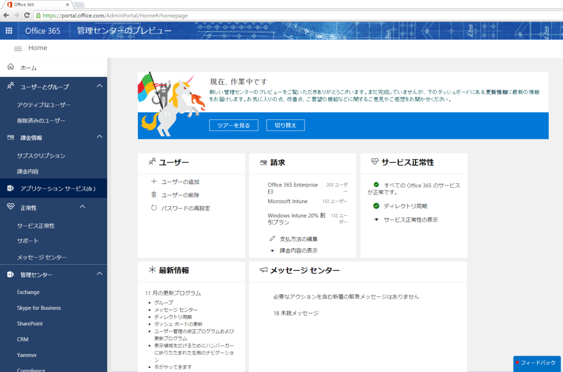563x372 pixels.
Task: Click the browser back arrow
Action: (6, 15)
